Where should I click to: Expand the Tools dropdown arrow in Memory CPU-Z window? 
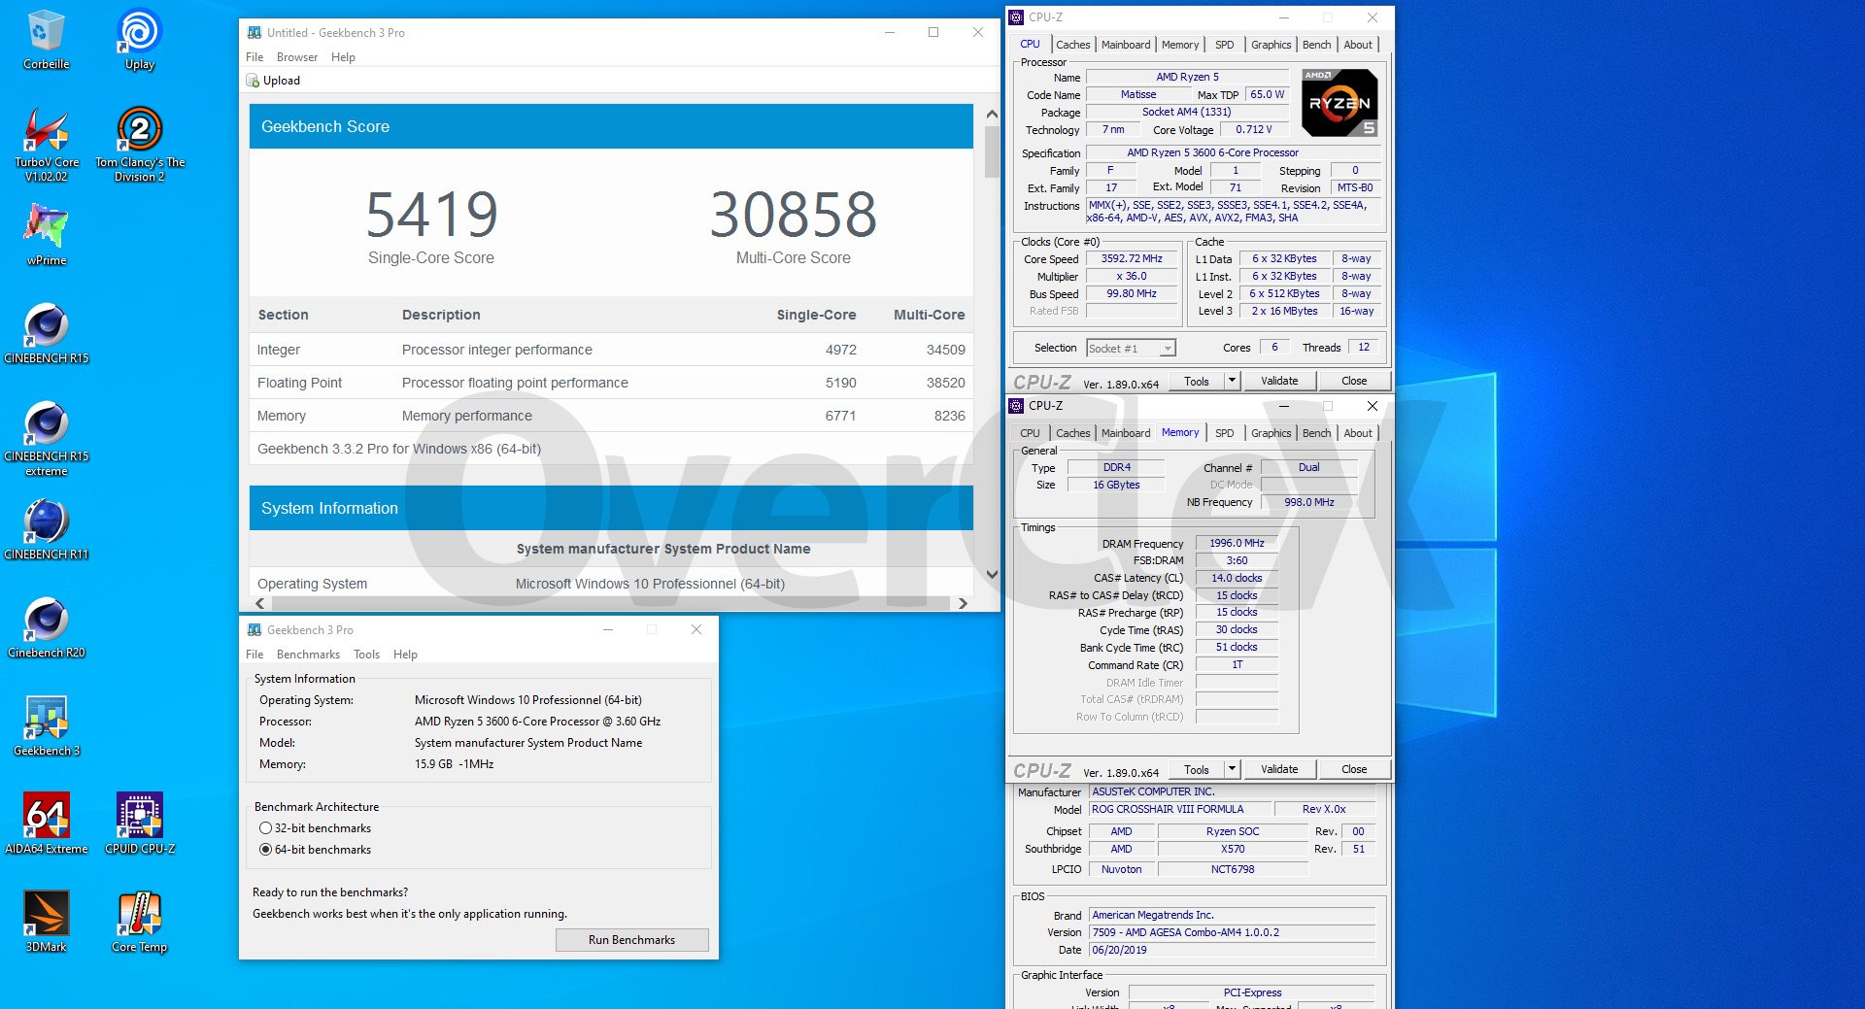pyautogui.click(x=1233, y=769)
